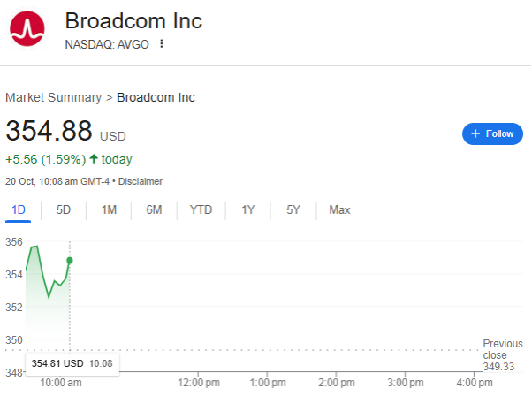Open the 1Y chart range
Viewport: 532px width, 396px height.
[x=247, y=209]
